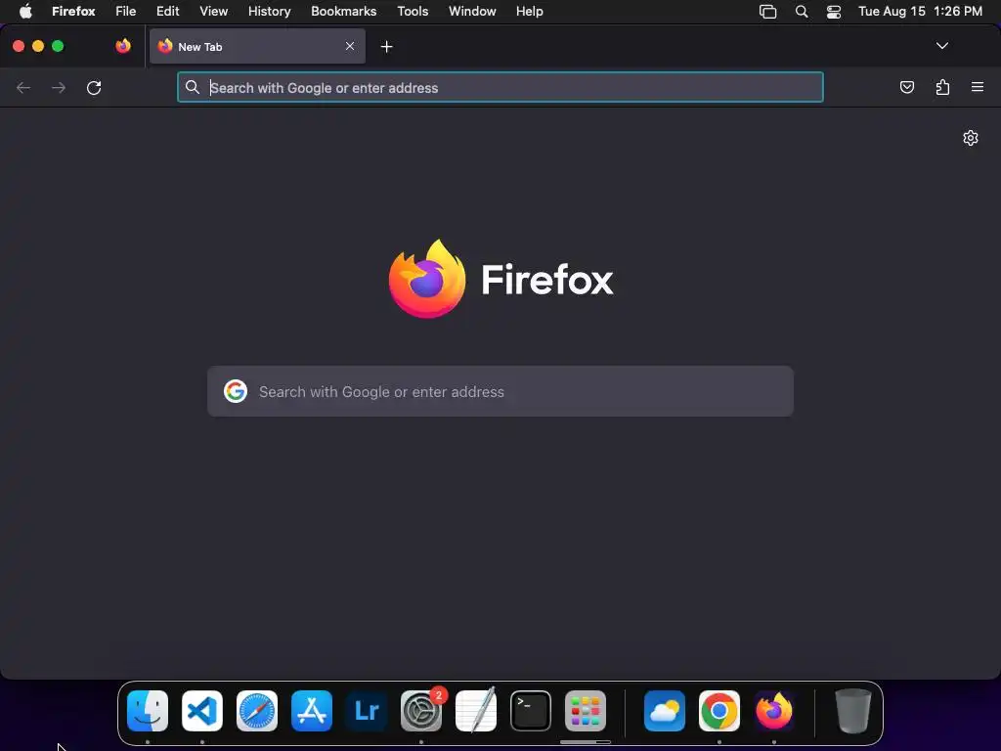Open the Tools menu
Image resolution: width=1001 pixels, height=751 pixels.
(413, 12)
